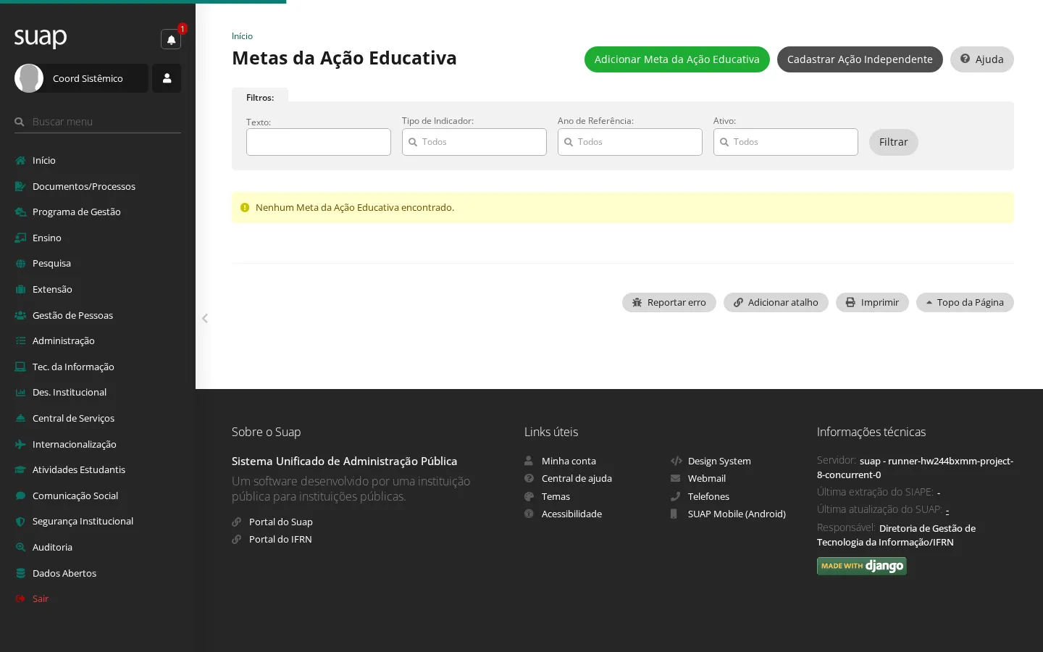Click the suap logo
The image size is (1043, 652).
click(41, 38)
